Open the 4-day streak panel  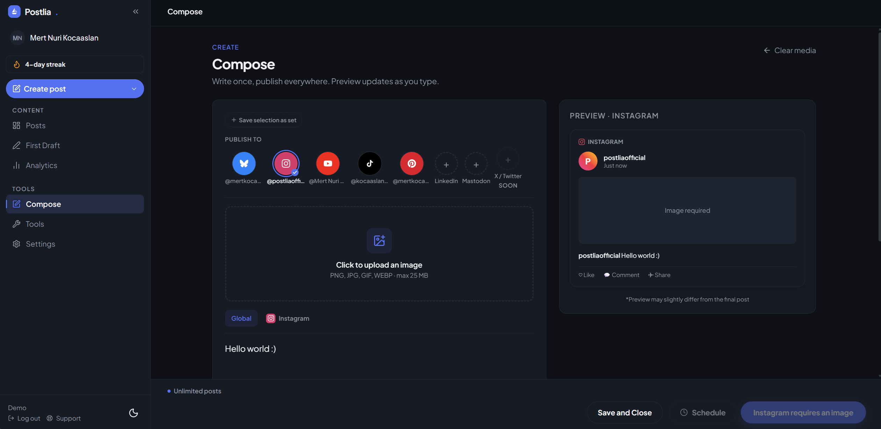point(75,64)
